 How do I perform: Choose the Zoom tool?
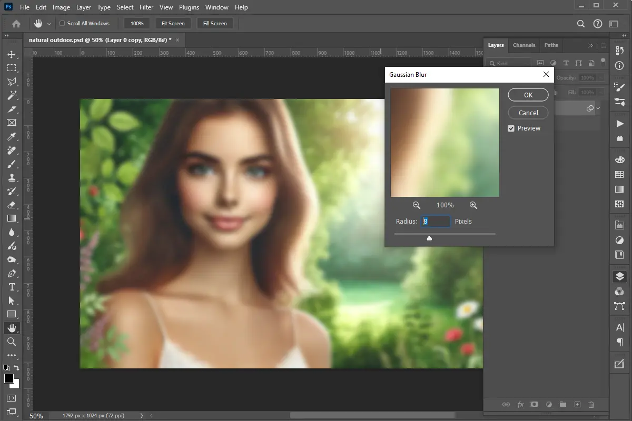[12, 342]
